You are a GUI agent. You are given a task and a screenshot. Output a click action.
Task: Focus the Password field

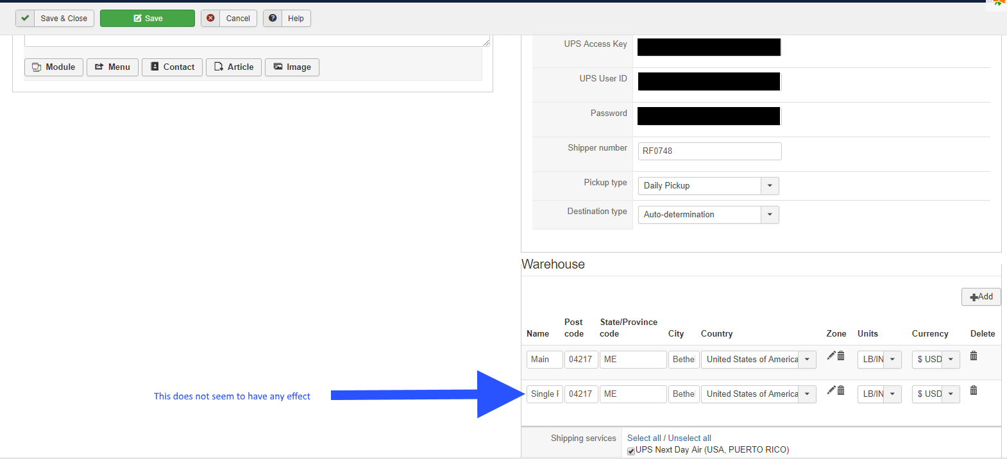coord(709,116)
